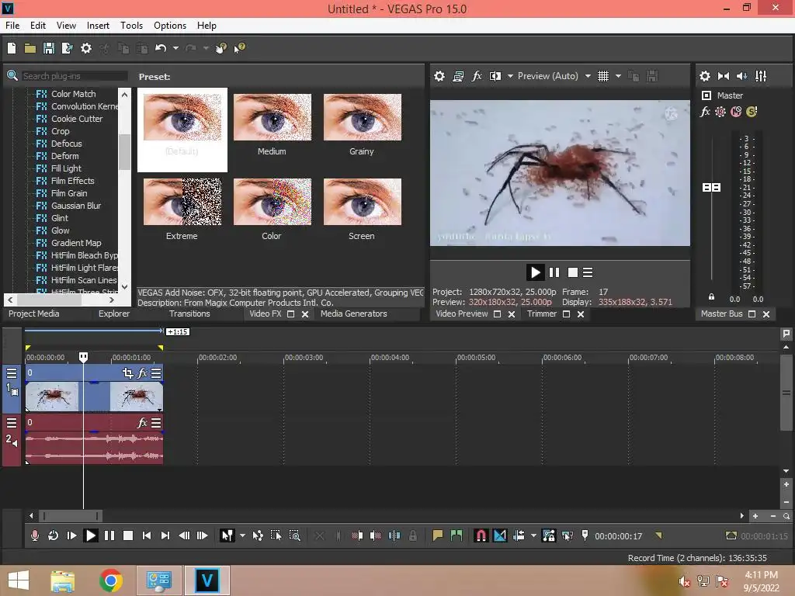Click the Dim Output speaker icon
The width and height of the screenshot is (795, 596).
point(741,76)
